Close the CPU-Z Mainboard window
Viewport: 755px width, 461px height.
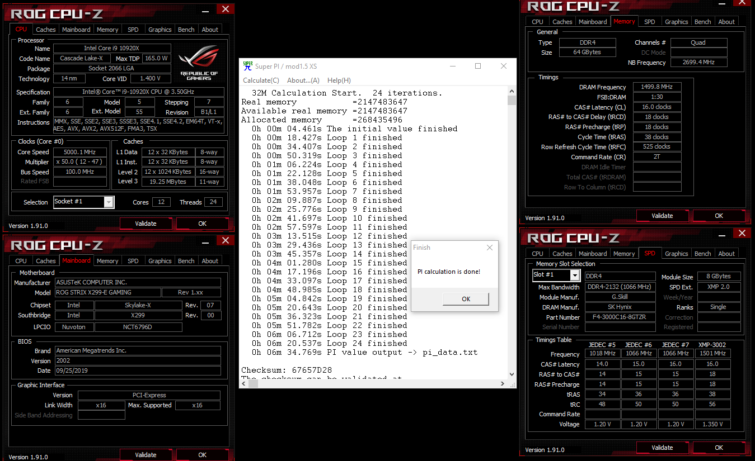tap(225, 240)
